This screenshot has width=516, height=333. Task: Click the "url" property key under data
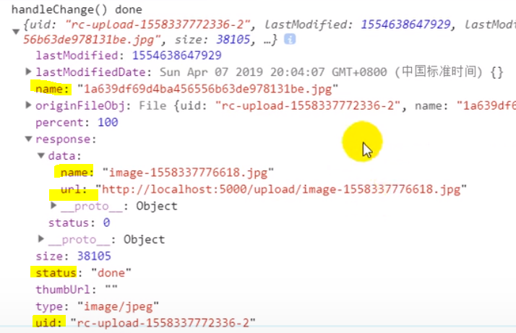70,189
